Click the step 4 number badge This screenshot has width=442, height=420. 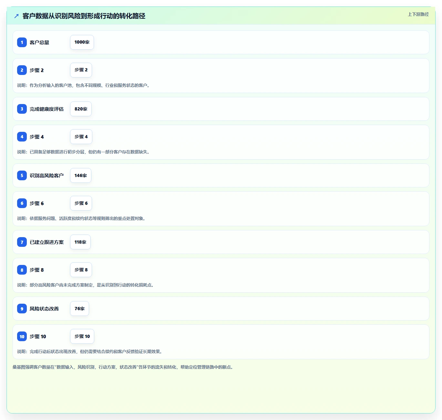click(22, 137)
